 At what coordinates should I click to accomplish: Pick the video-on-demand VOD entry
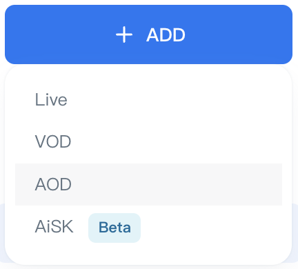click(x=148, y=141)
